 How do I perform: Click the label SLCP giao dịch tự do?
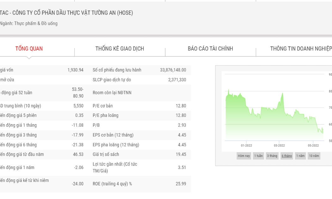click(112, 80)
